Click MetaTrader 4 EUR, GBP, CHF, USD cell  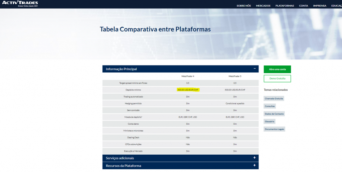pyautogui.click(x=188, y=117)
